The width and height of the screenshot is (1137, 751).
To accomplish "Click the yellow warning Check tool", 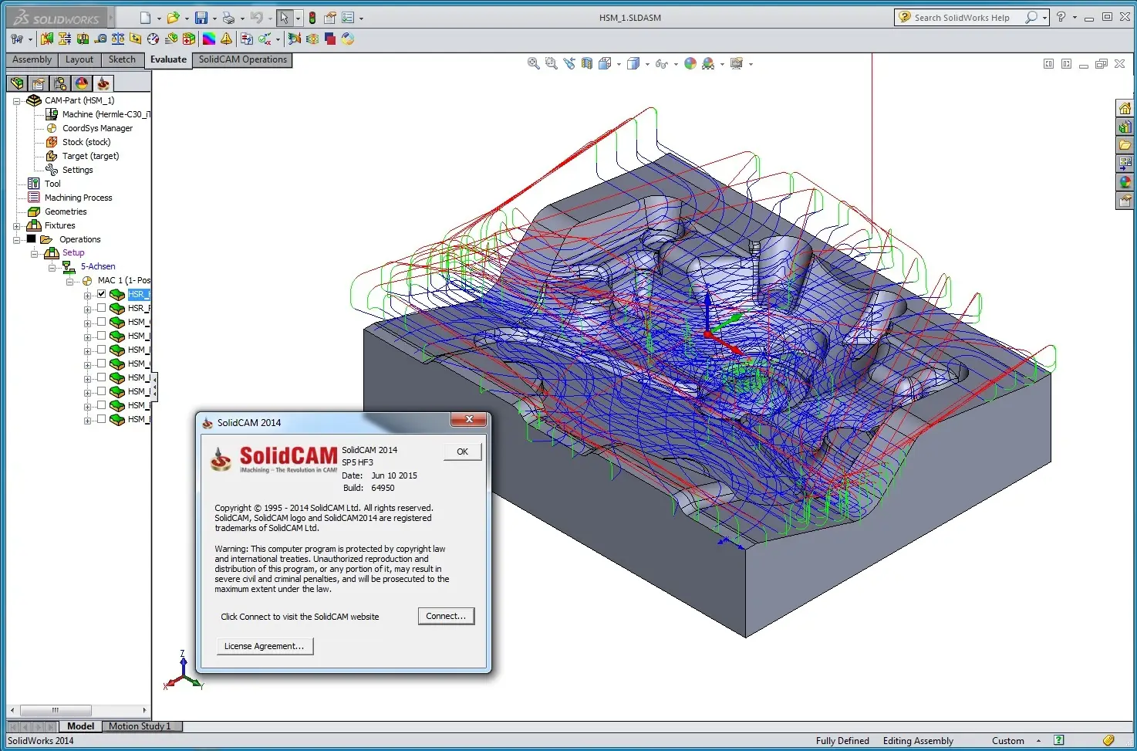I will (x=226, y=39).
